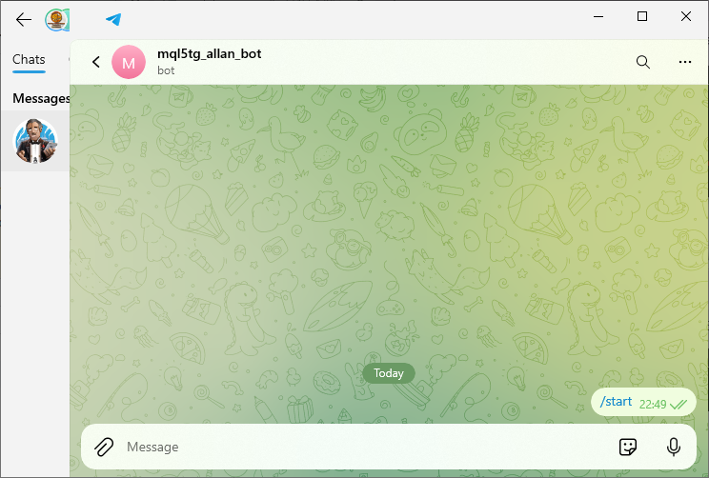Click the Today date badge
Image resolution: width=709 pixels, height=478 pixels.
[x=389, y=373]
